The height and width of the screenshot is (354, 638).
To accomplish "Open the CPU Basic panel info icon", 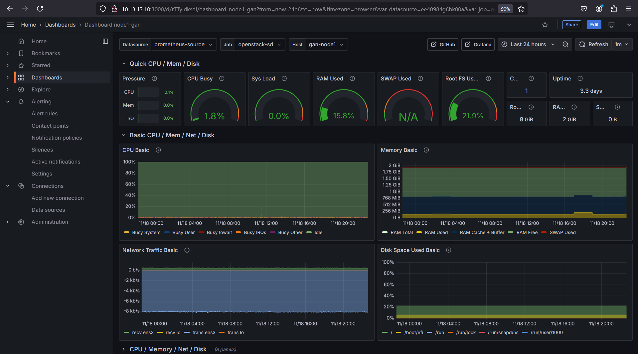I will point(158,150).
